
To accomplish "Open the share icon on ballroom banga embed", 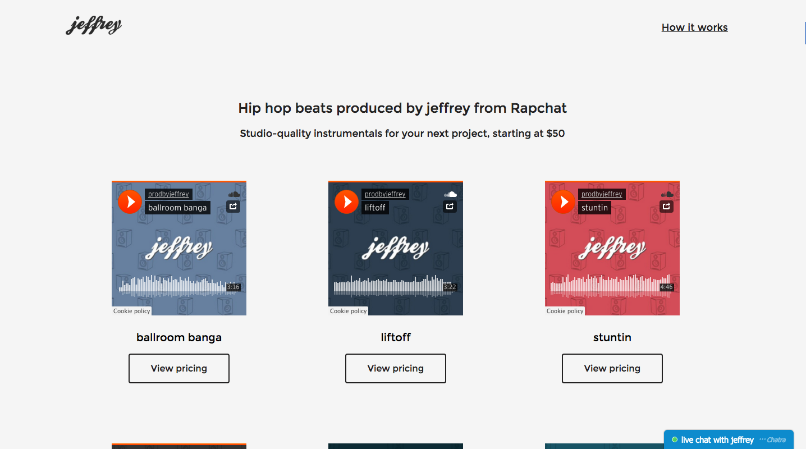I will click(x=233, y=207).
